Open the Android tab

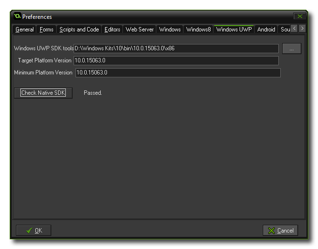click(x=266, y=29)
